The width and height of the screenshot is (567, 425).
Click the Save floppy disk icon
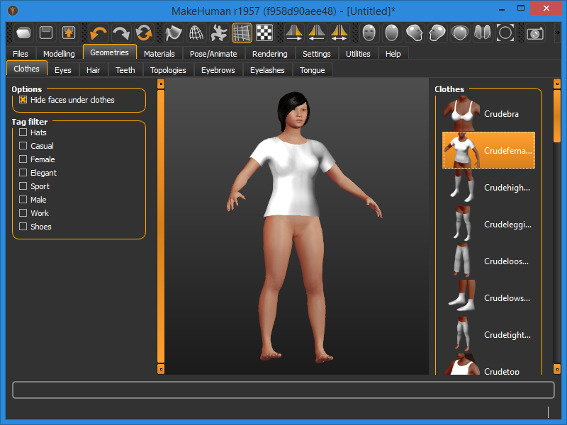click(46, 33)
